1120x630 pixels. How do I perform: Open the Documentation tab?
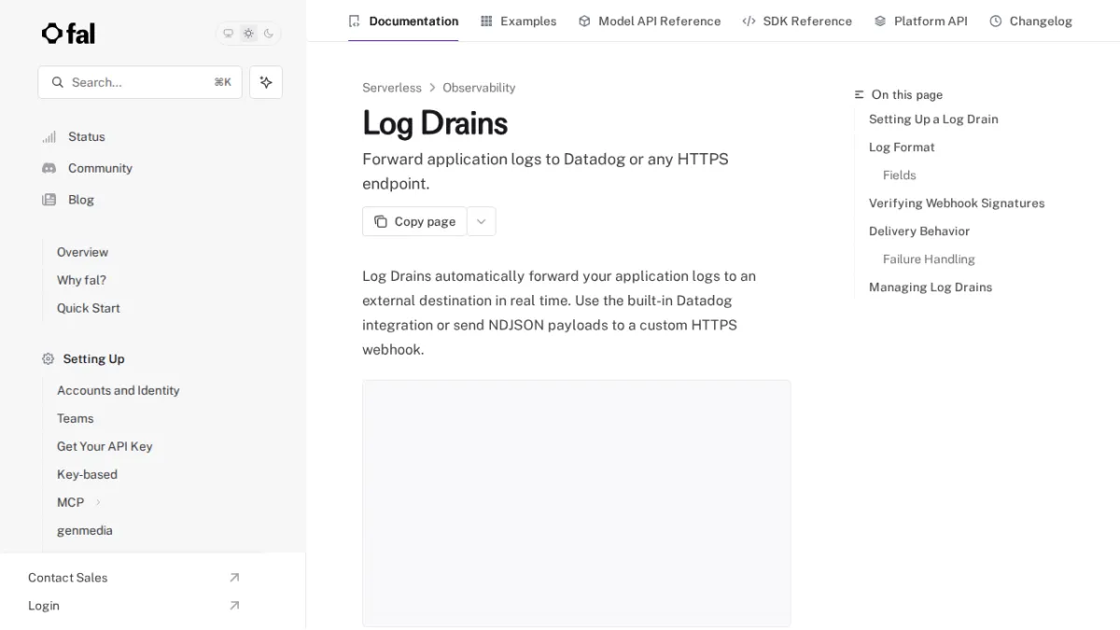[403, 21]
